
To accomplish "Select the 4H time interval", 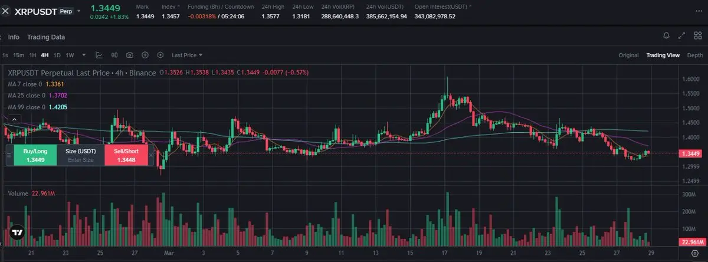I will point(45,55).
